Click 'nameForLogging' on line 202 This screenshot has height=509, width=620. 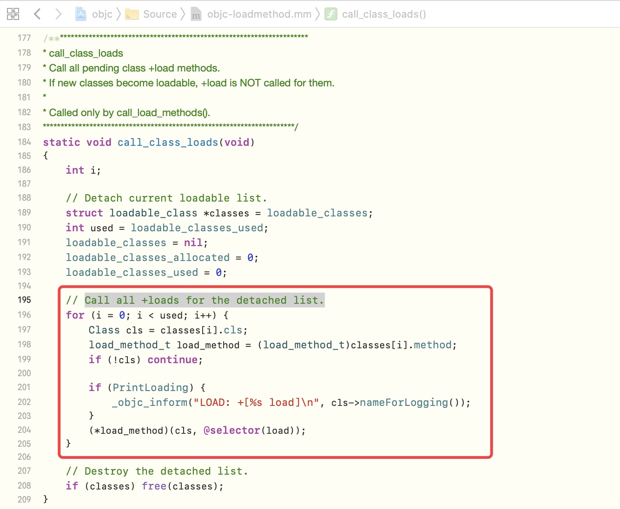point(404,402)
